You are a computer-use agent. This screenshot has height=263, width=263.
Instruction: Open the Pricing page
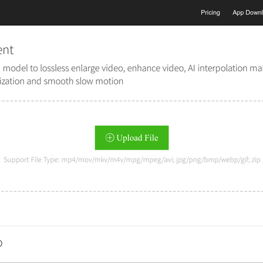(x=210, y=13)
